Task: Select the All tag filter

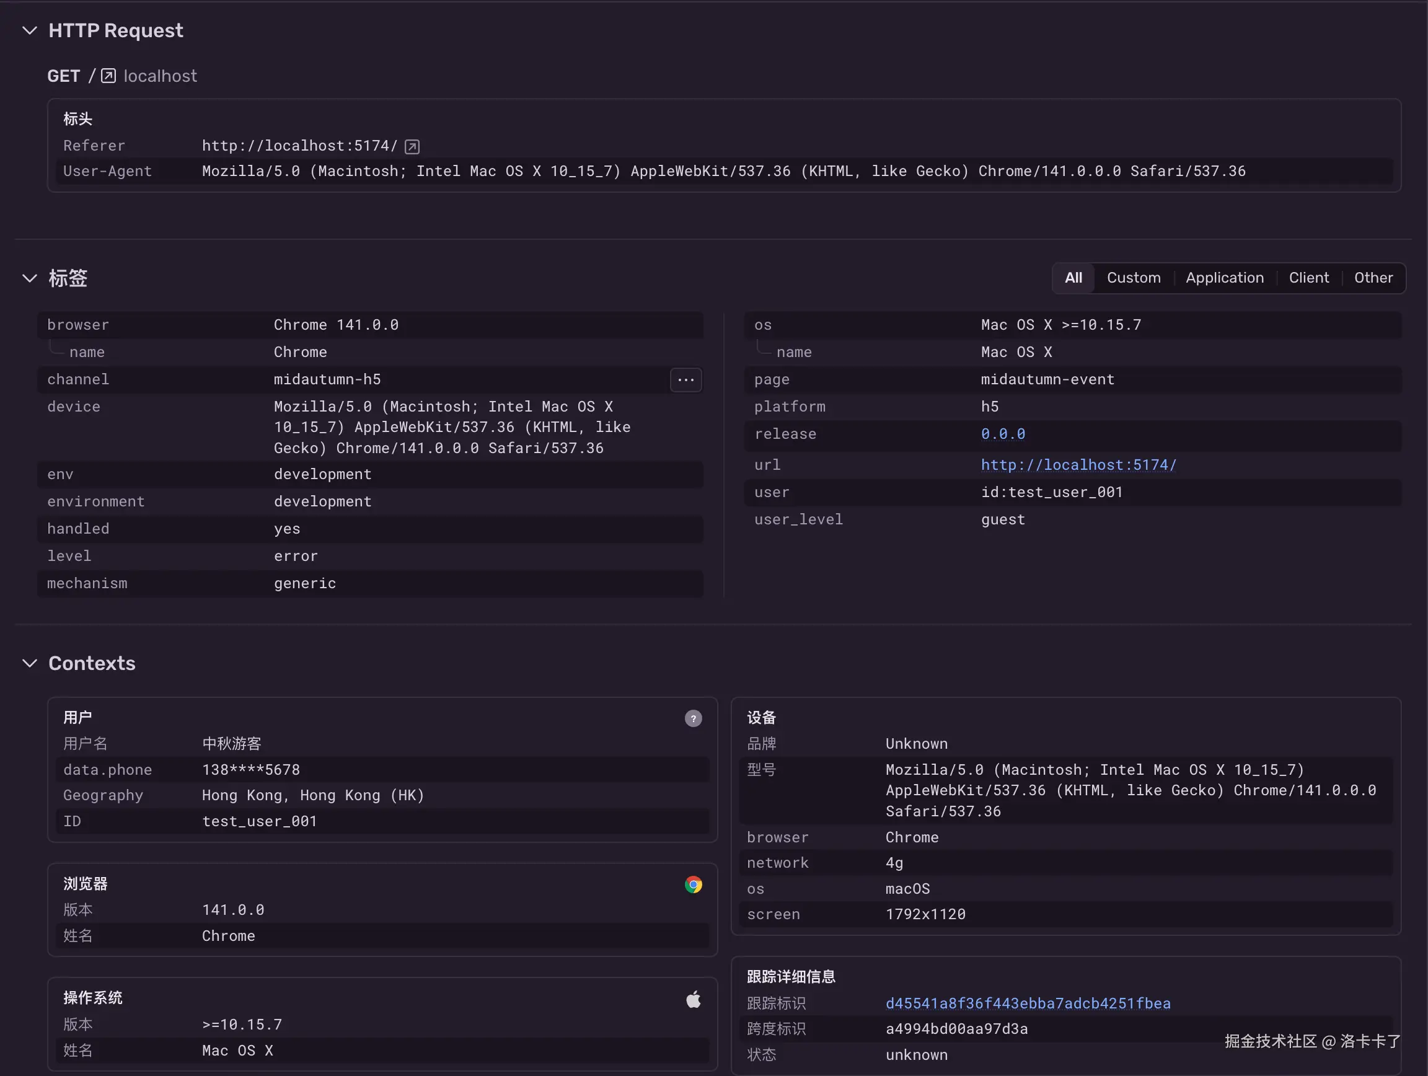Action: 1073,278
